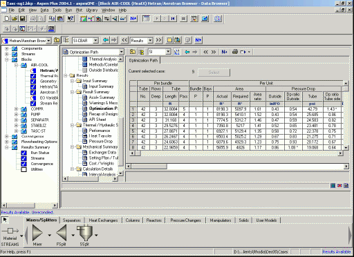354x257 pixels.
Task: Click the double-right arrows next to Results
Action: coord(158,40)
